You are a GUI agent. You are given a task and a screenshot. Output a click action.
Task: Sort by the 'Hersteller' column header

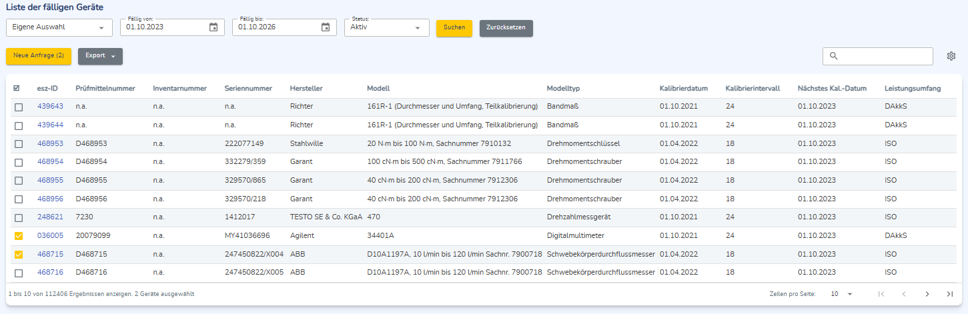tap(308, 88)
